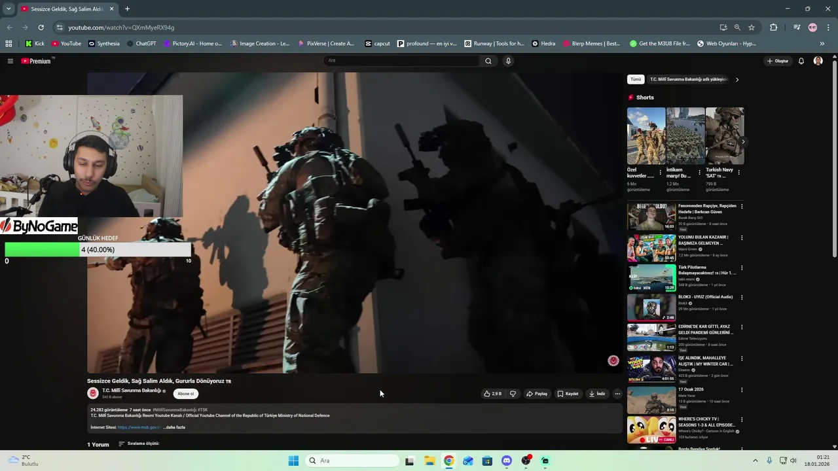The width and height of the screenshot is (838, 471).
Task: Open the #MilliSavunmaBakanlığı hashtag link
Action: tap(174, 410)
